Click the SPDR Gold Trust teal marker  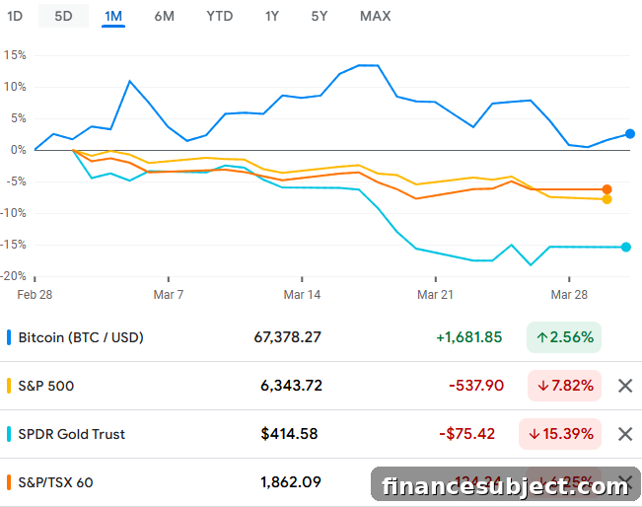[x=9, y=434]
